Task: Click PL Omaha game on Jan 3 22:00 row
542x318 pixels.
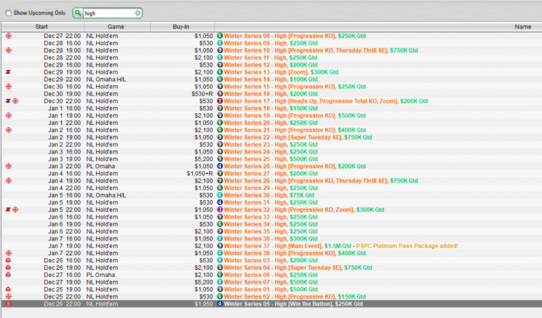Action: click(101, 166)
